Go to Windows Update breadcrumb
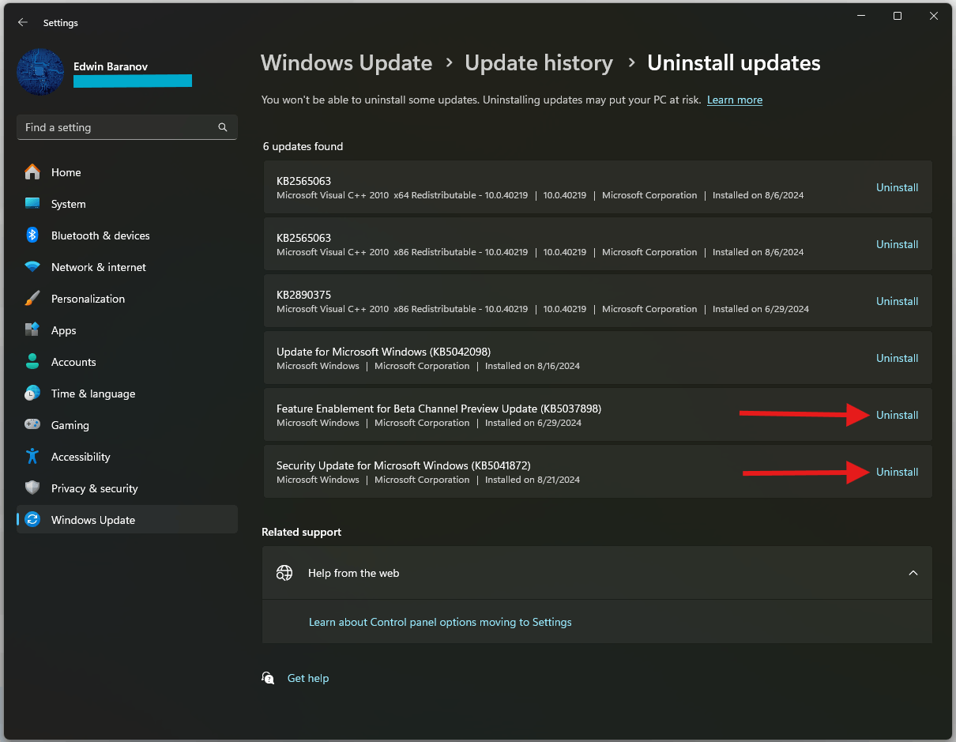The width and height of the screenshot is (956, 742). pos(346,63)
